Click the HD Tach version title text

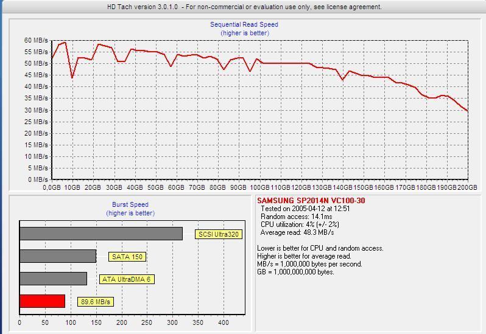coord(244,7)
